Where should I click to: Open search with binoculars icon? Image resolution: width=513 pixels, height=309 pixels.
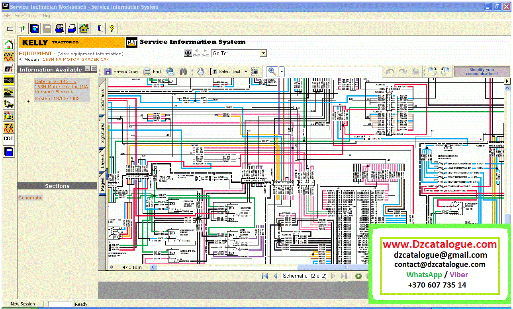tap(183, 71)
